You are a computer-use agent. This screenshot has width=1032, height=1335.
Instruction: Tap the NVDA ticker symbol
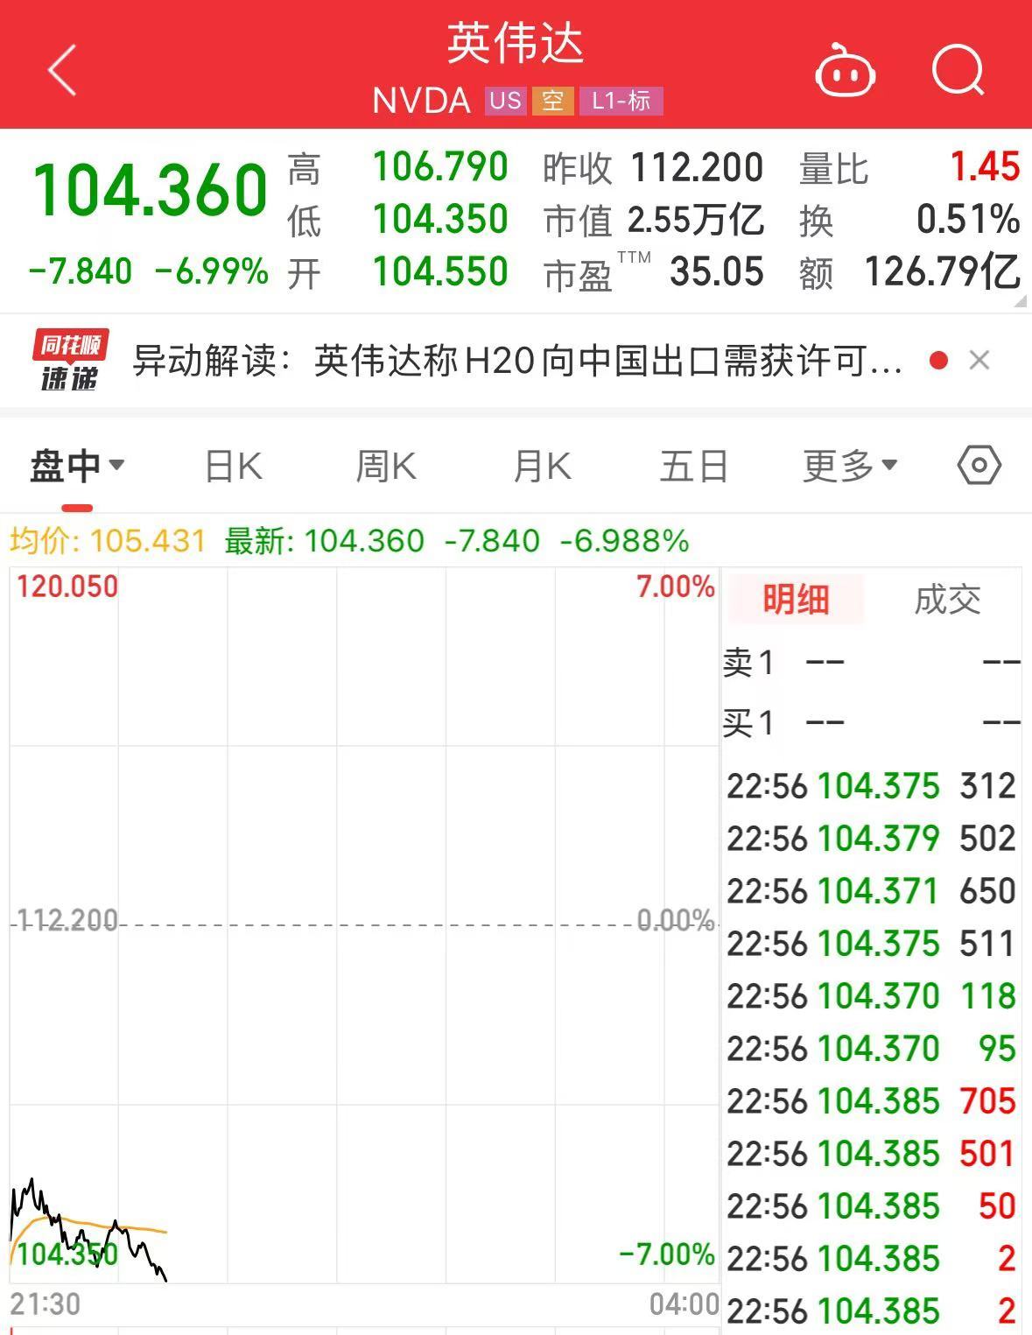tap(421, 101)
